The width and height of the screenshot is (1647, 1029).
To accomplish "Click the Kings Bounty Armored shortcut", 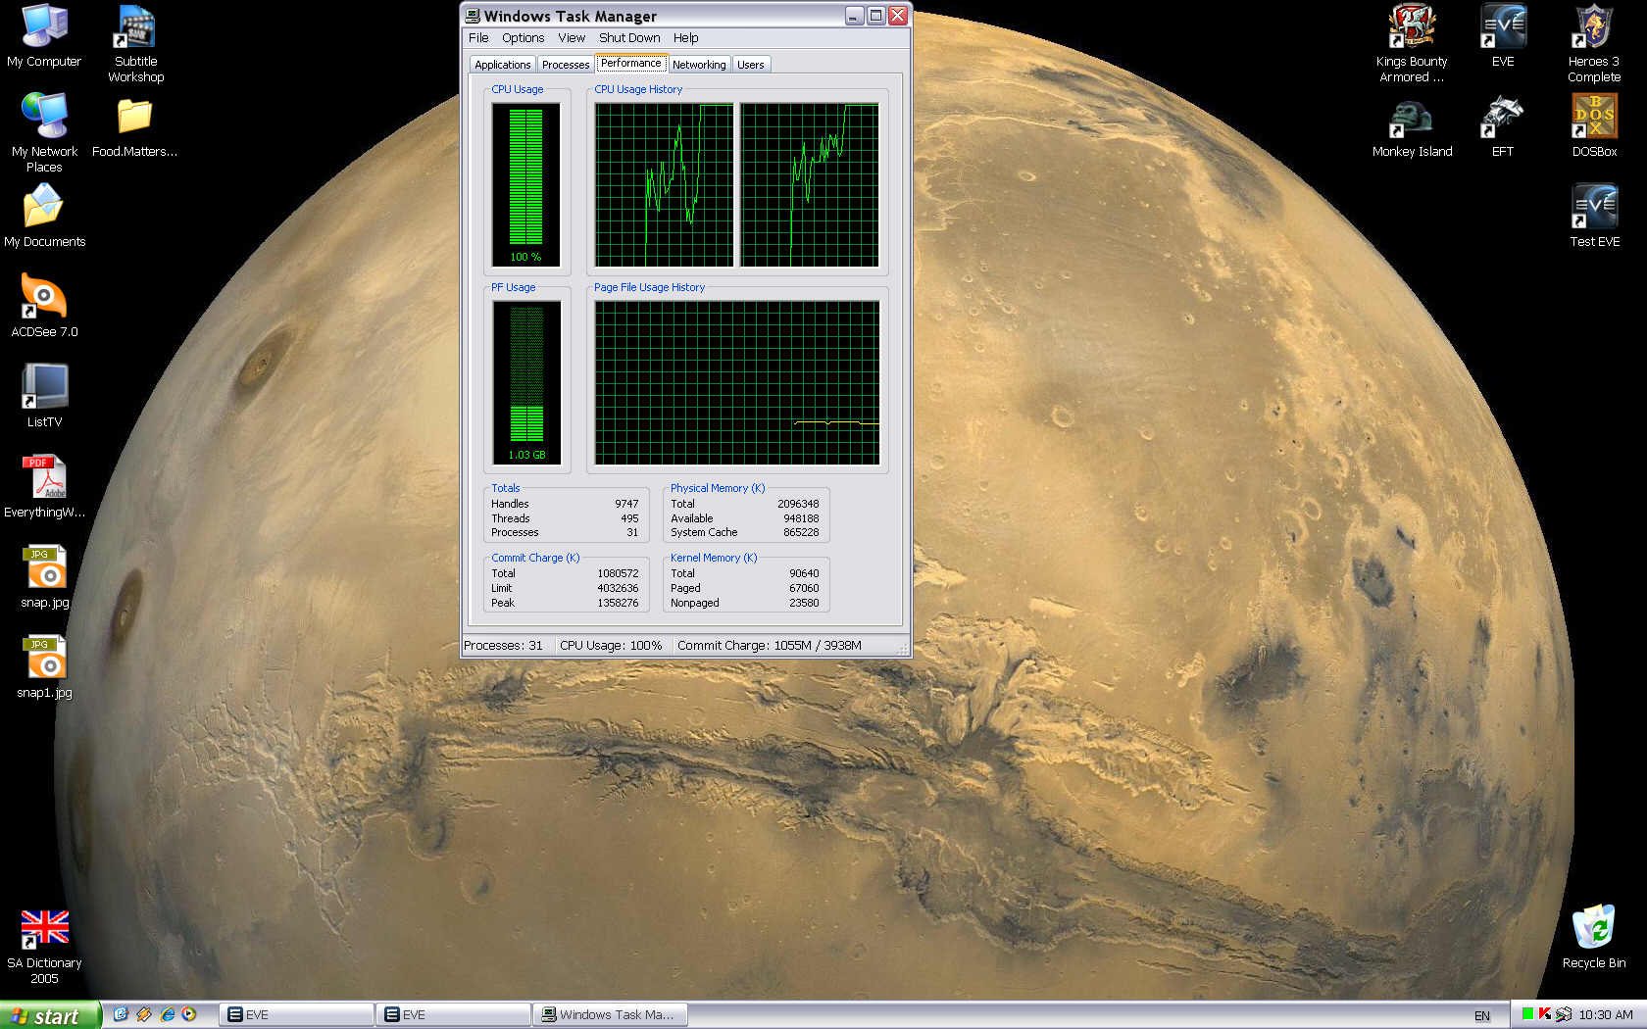I will 1411,29.
